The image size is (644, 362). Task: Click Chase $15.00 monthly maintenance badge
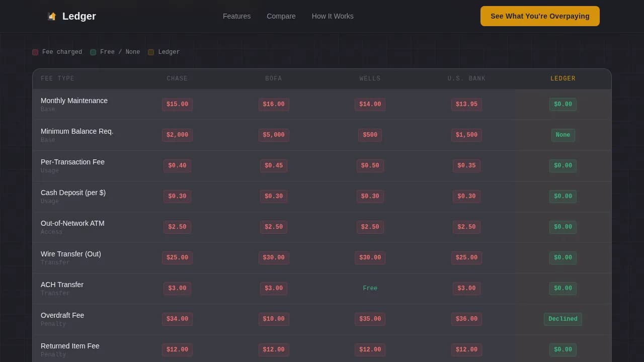(177, 105)
